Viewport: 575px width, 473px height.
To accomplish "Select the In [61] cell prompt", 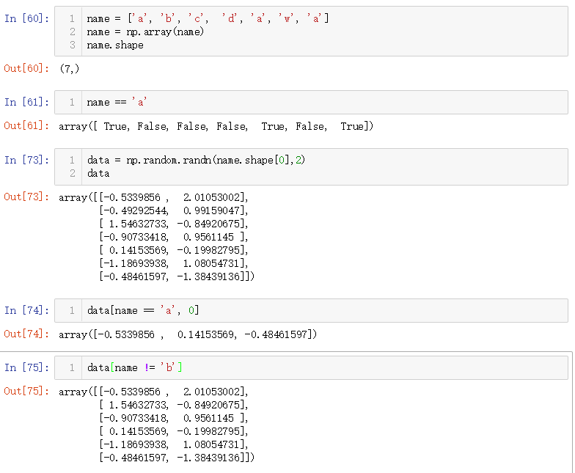I will 27,102.
